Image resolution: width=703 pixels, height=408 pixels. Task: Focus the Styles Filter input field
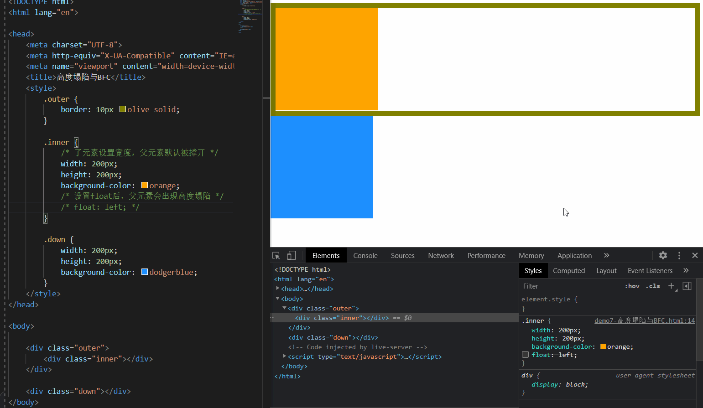570,286
